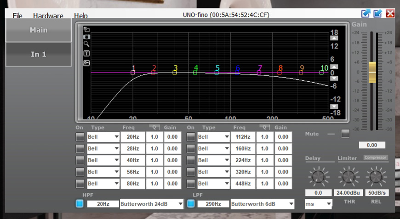Image resolution: width=400 pixels, height=219 pixels.
Task: Click the Compressor button next to Limiter
Action: click(x=376, y=158)
